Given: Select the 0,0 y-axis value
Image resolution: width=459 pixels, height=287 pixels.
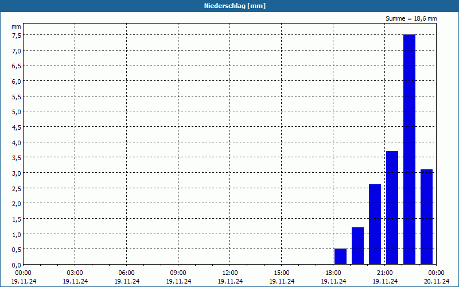Looking at the screenshot, I should click(x=17, y=265).
